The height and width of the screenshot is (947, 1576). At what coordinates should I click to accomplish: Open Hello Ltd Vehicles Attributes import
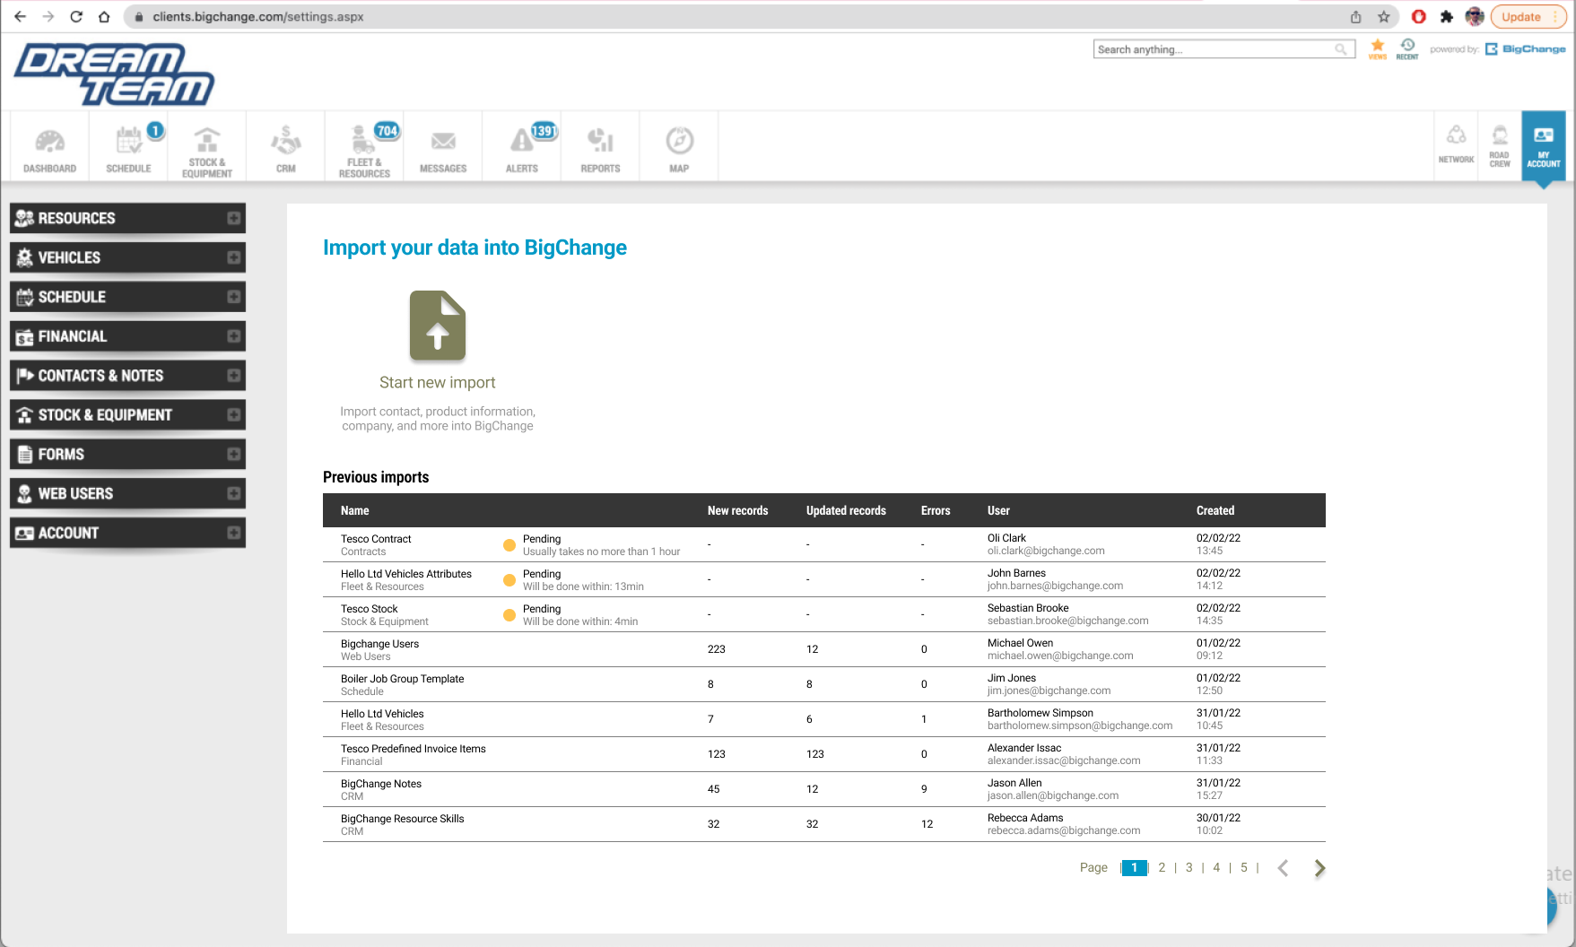[x=824, y=579]
